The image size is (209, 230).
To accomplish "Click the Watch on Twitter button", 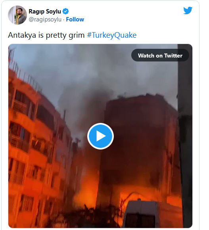I will 160,55.
